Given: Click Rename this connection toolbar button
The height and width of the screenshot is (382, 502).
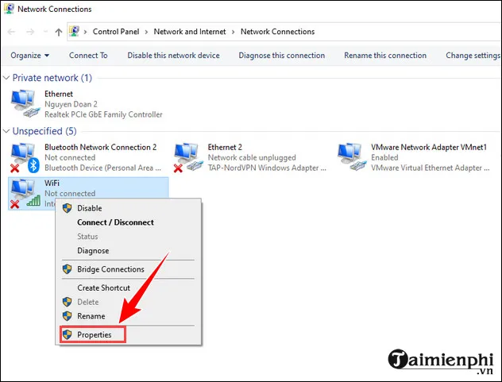Looking at the screenshot, I should (x=385, y=56).
